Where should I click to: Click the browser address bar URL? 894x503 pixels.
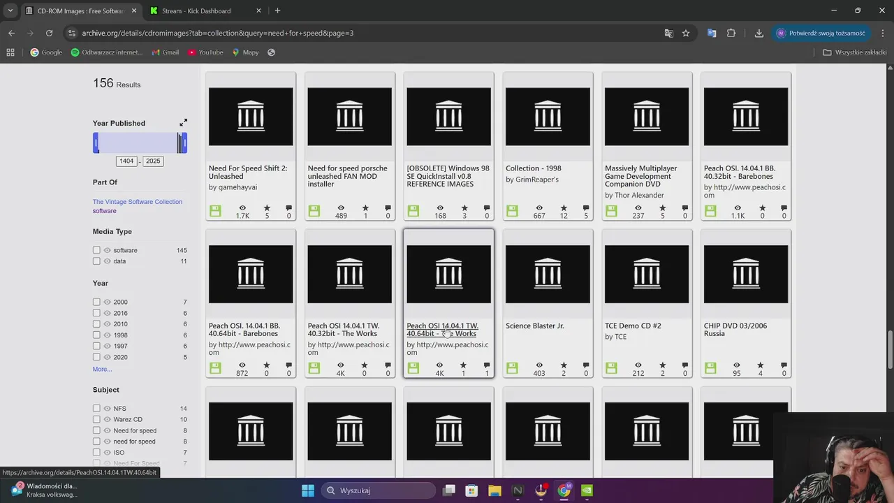pos(218,33)
